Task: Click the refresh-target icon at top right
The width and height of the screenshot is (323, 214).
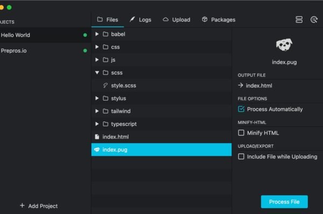Action: [314, 20]
